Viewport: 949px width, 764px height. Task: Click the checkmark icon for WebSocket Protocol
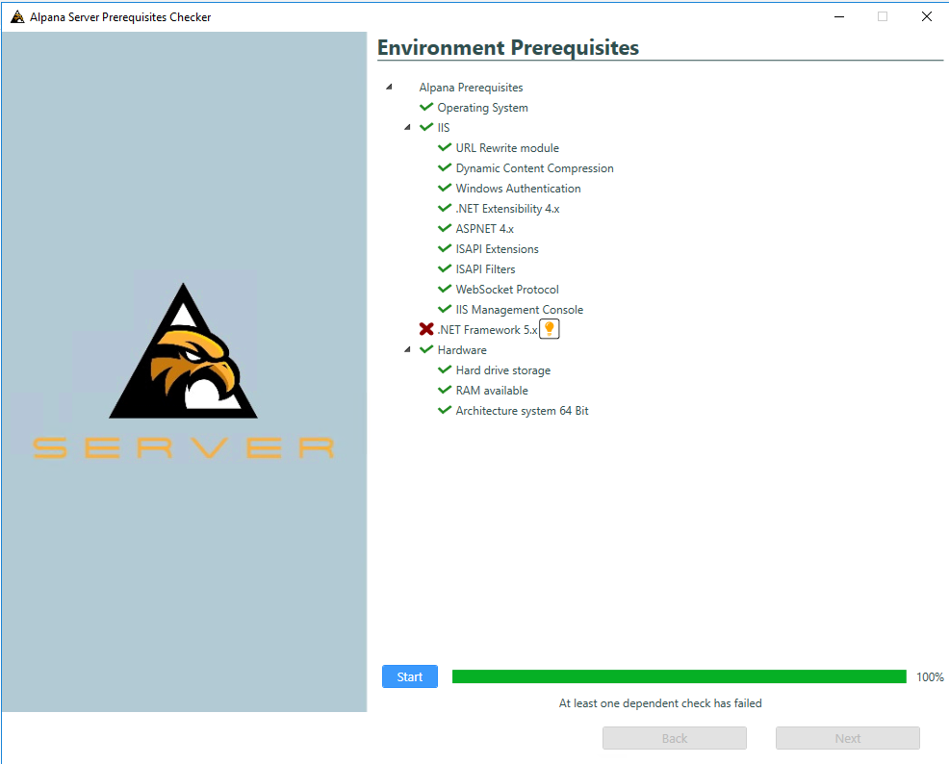(445, 289)
